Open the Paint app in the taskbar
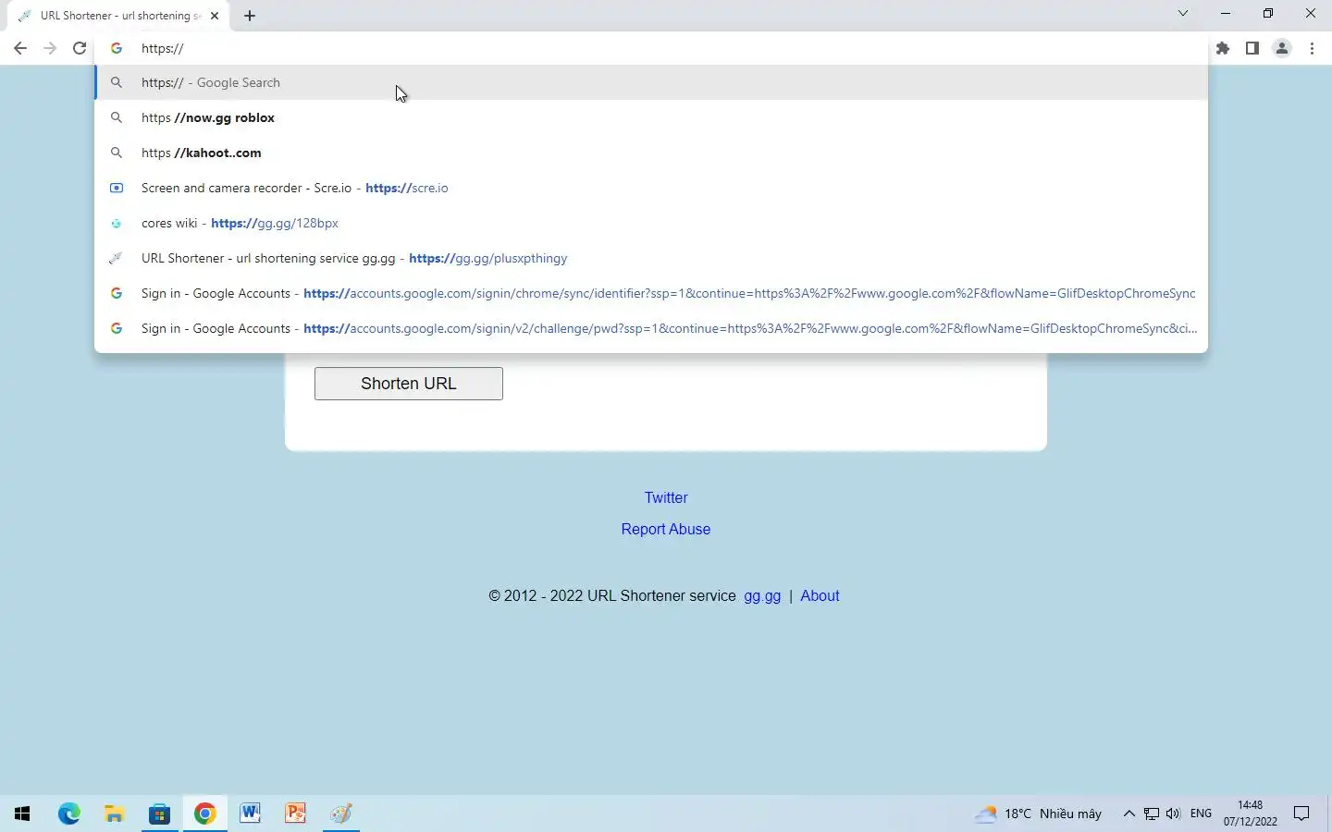This screenshot has height=832, width=1332. [341, 814]
